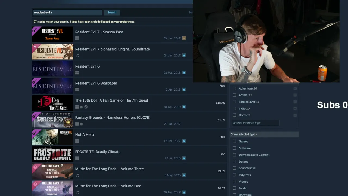Viewport: 348px width, 196px height.
Task: Click the £11.39 price
Action: point(220,120)
